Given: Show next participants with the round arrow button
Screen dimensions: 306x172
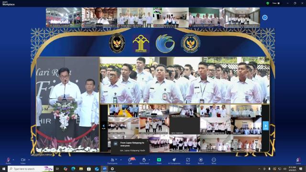Looking at the screenshot, I should click(265, 18).
